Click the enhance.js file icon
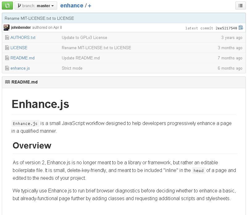Image resolution: width=248 pixels, height=215 pixels. (7, 68)
